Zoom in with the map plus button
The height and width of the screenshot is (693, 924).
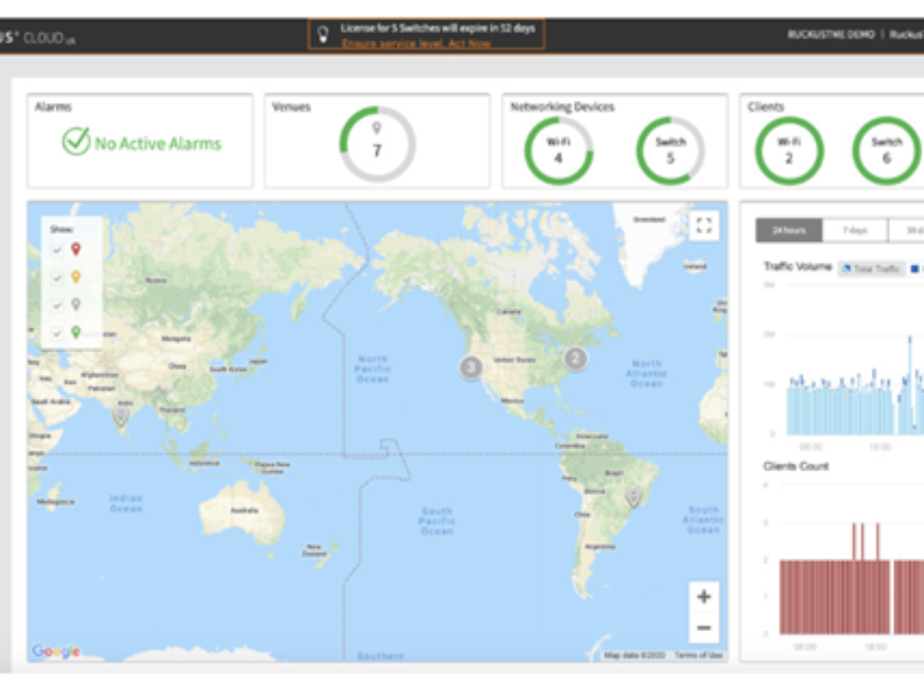point(703,597)
